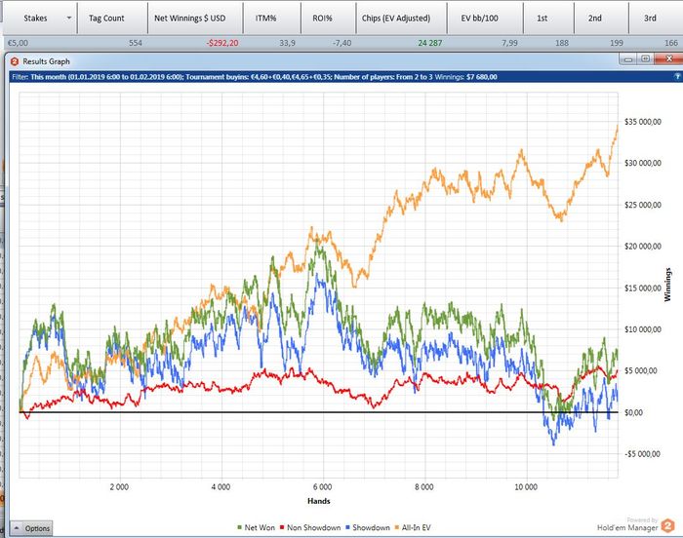
Task: Select the 199 second place cell
Action: point(617,43)
